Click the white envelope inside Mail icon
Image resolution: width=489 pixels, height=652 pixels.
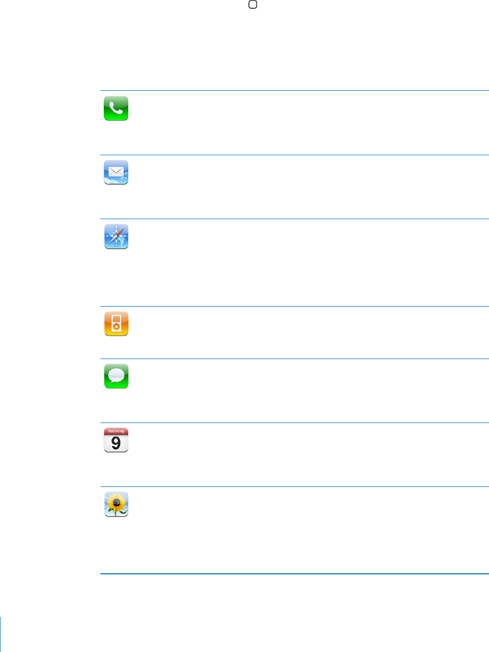click(116, 171)
